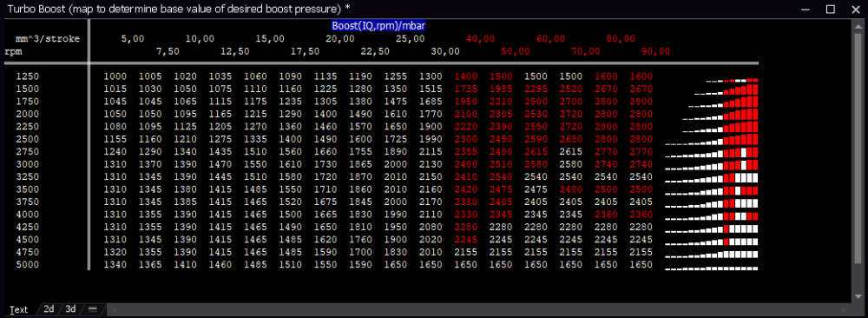Click the Boost(IQ,rpm)/mbar map title
This screenshot has height=318, width=868.
point(378,26)
